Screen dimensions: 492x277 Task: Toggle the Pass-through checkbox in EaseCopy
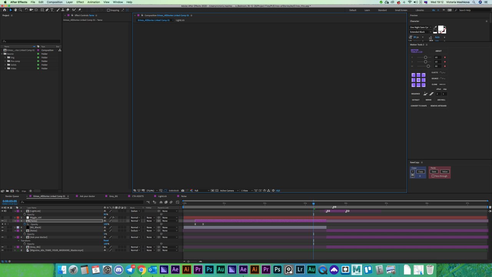click(433, 176)
